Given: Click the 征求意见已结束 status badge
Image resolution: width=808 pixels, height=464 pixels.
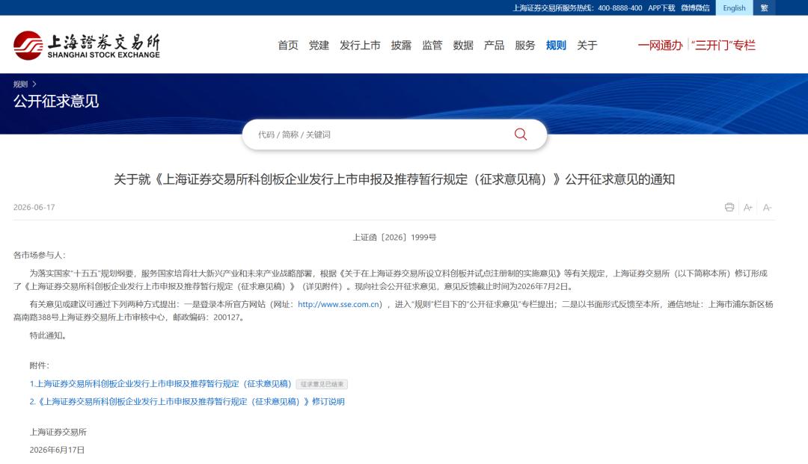Looking at the screenshot, I should tap(322, 384).
